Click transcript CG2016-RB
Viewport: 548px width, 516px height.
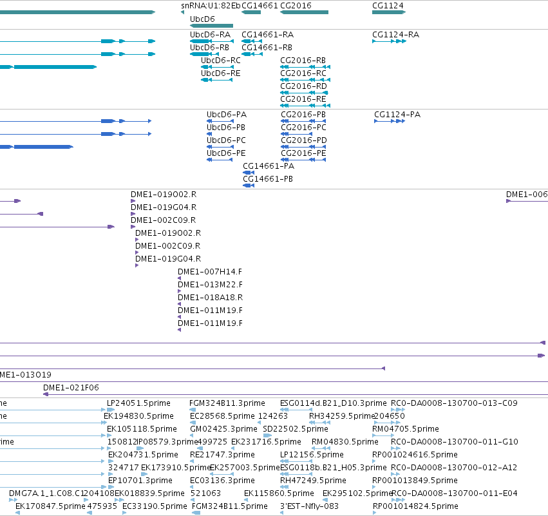(303, 61)
